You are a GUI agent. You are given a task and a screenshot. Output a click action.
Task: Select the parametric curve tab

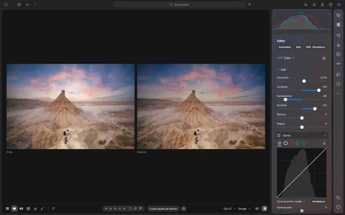(x=279, y=143)
